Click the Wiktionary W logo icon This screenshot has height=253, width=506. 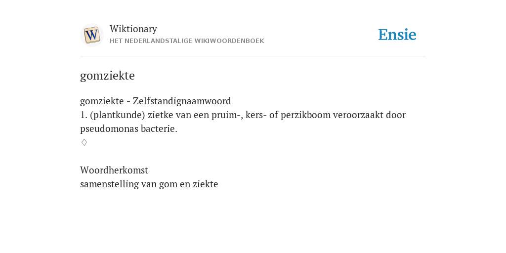[x=91, y=35]
